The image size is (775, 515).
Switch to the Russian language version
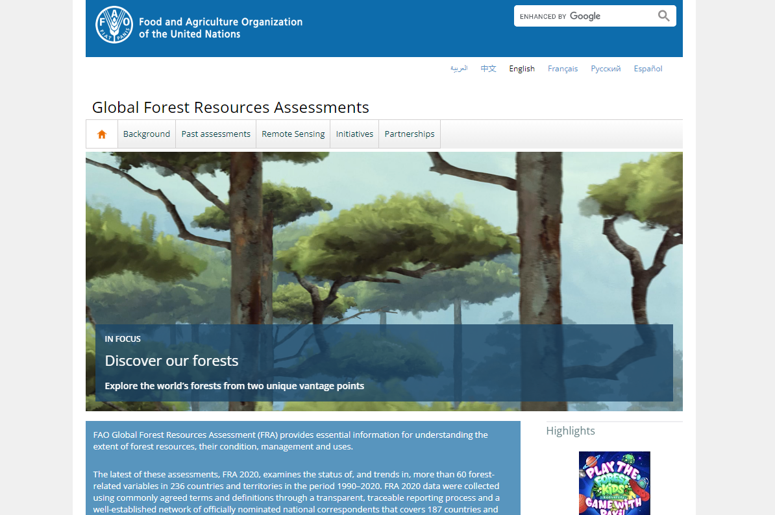point(606,68)
